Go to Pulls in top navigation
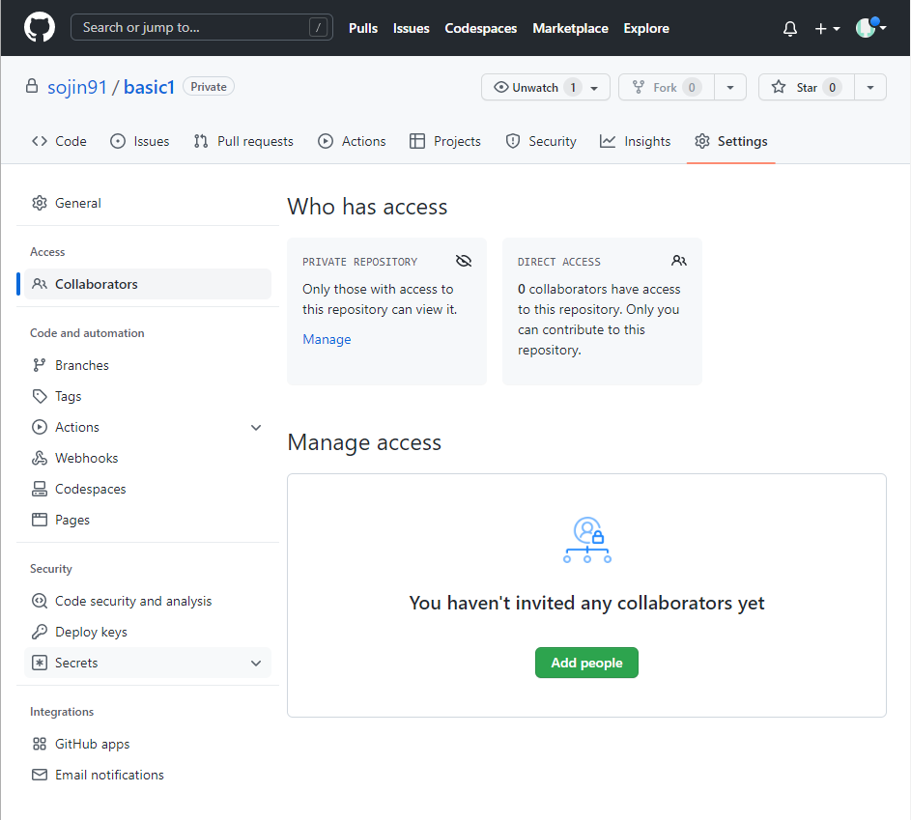The image size is (911, 820). click(x=363, y=28)
